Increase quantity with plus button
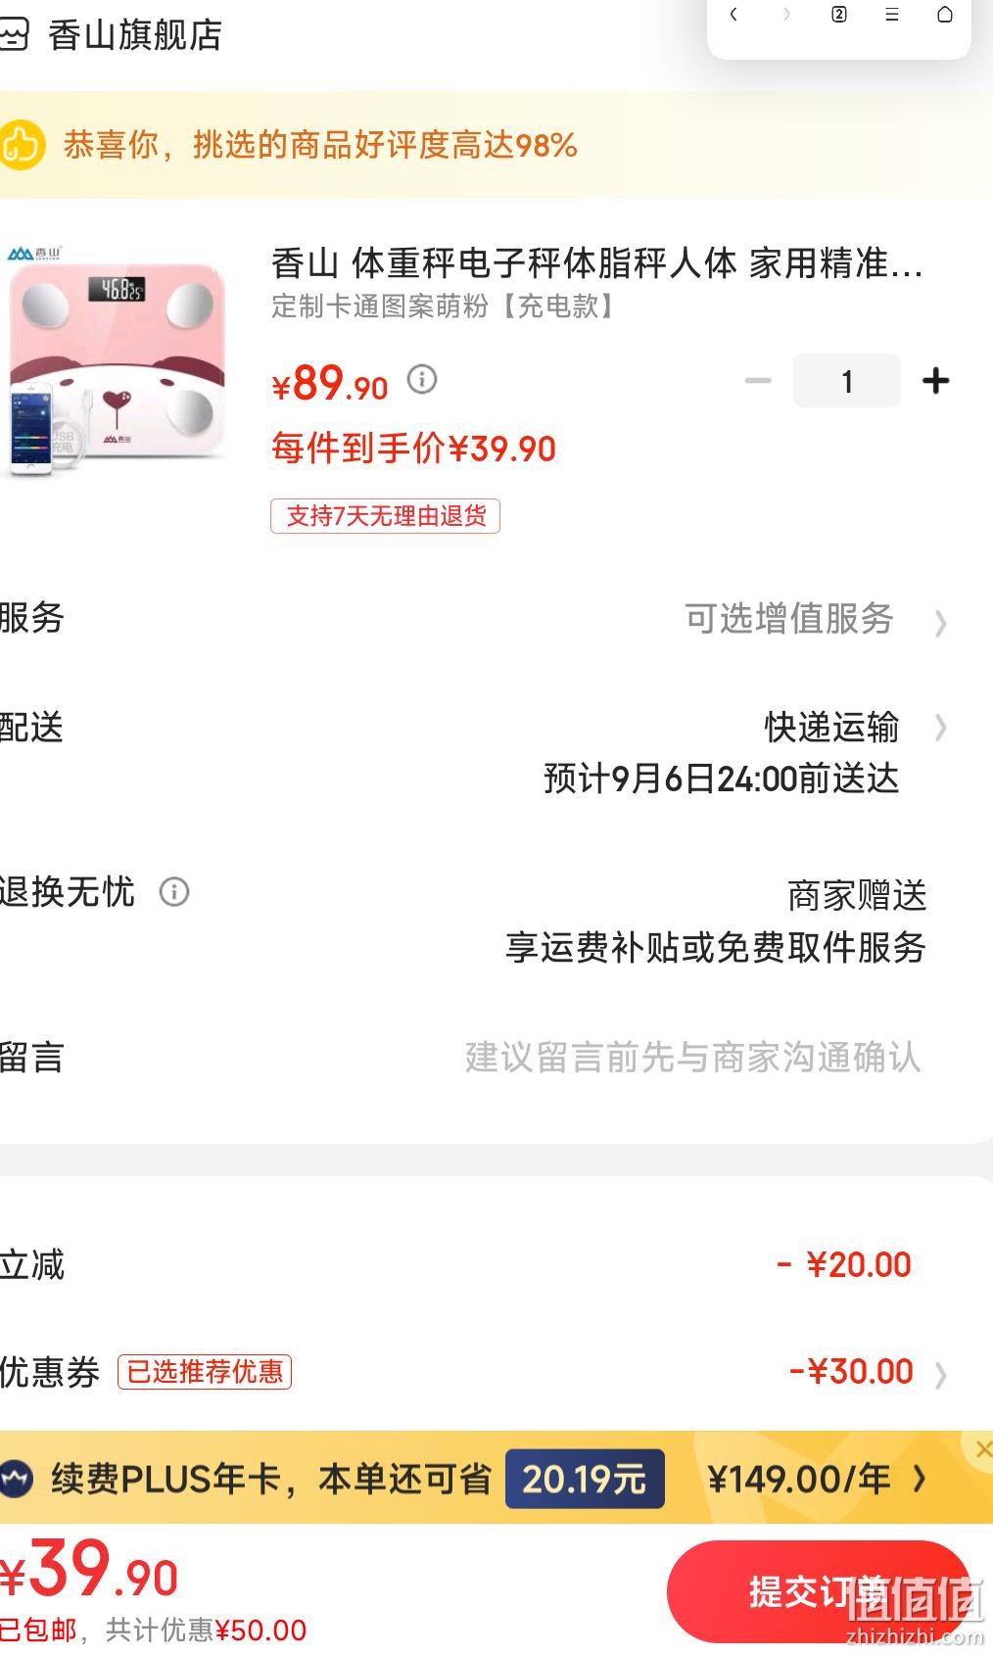 (x=936, y=381)
